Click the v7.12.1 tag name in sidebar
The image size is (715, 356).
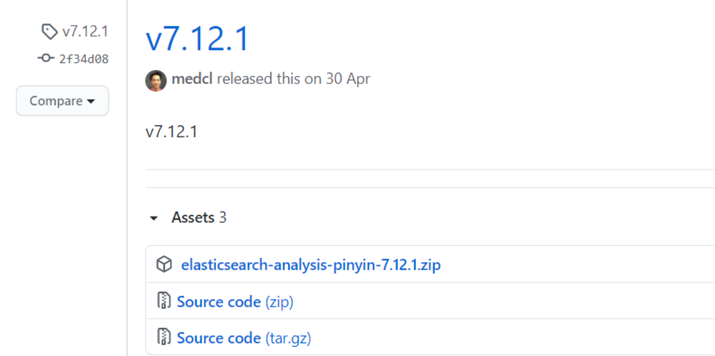click(85, 31)
